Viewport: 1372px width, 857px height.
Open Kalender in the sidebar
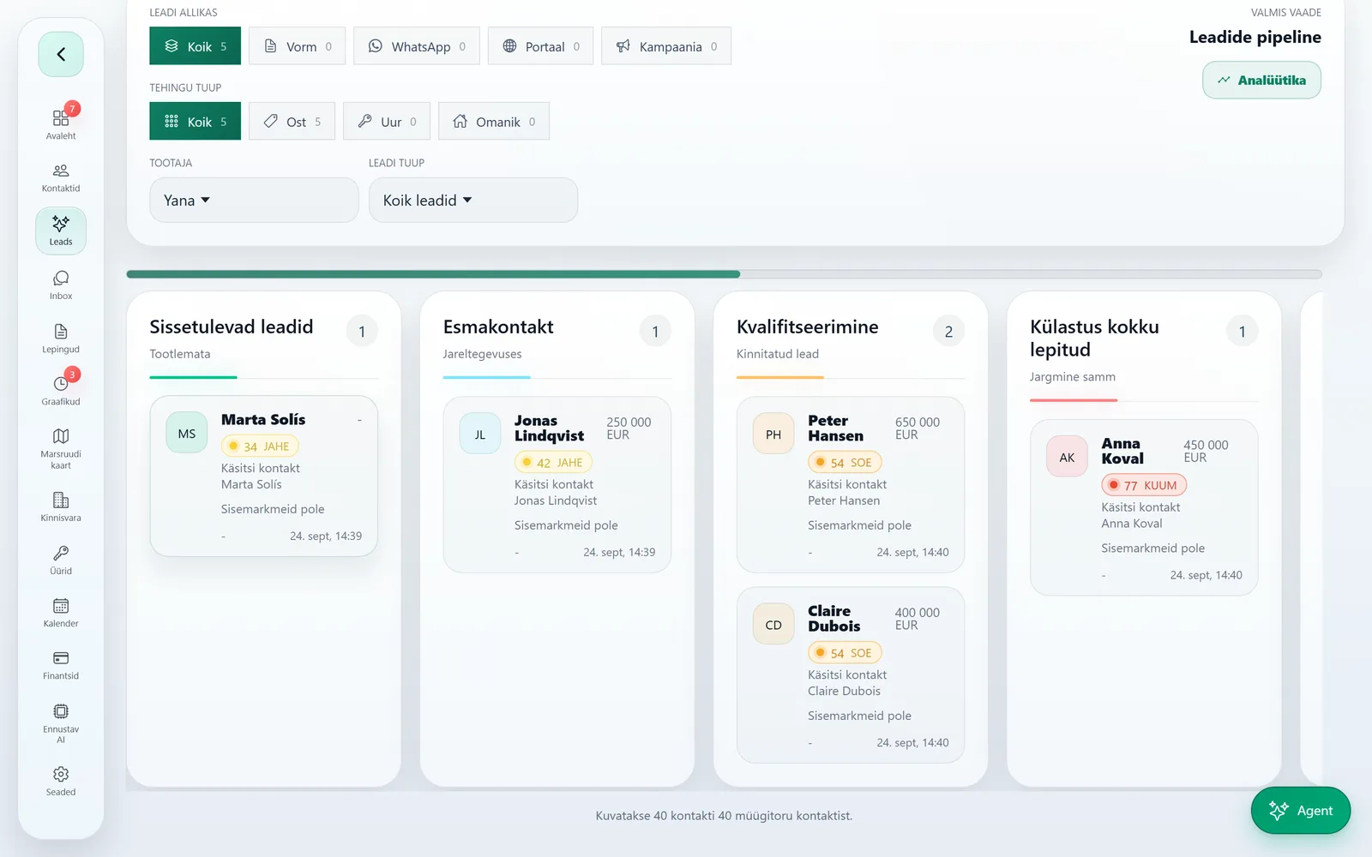coord(61,612)
